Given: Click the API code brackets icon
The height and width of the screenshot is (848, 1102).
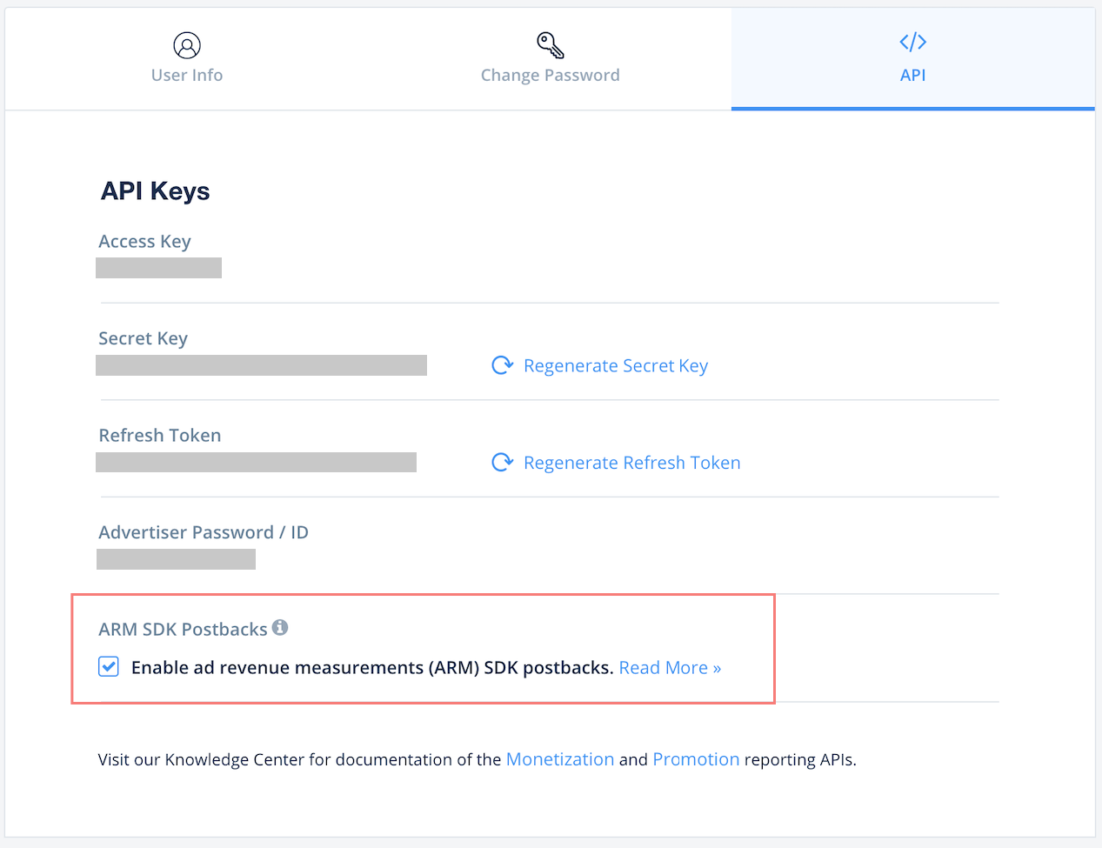Looking at the screenshot, I should point(912,42).
